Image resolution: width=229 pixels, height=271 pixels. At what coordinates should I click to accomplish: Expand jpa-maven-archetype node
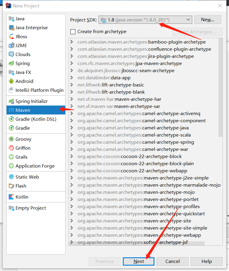(72, 64)
